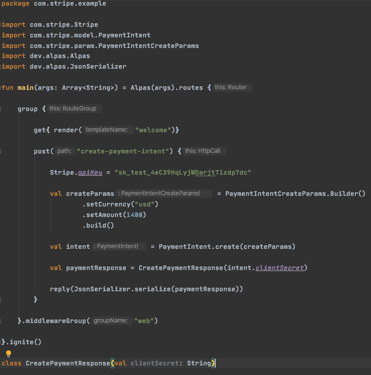Image resolution: width=371 pixels, height=375 pixels.
Task: Click the com.stripe.Stripe import line
Action: [50, 25]
